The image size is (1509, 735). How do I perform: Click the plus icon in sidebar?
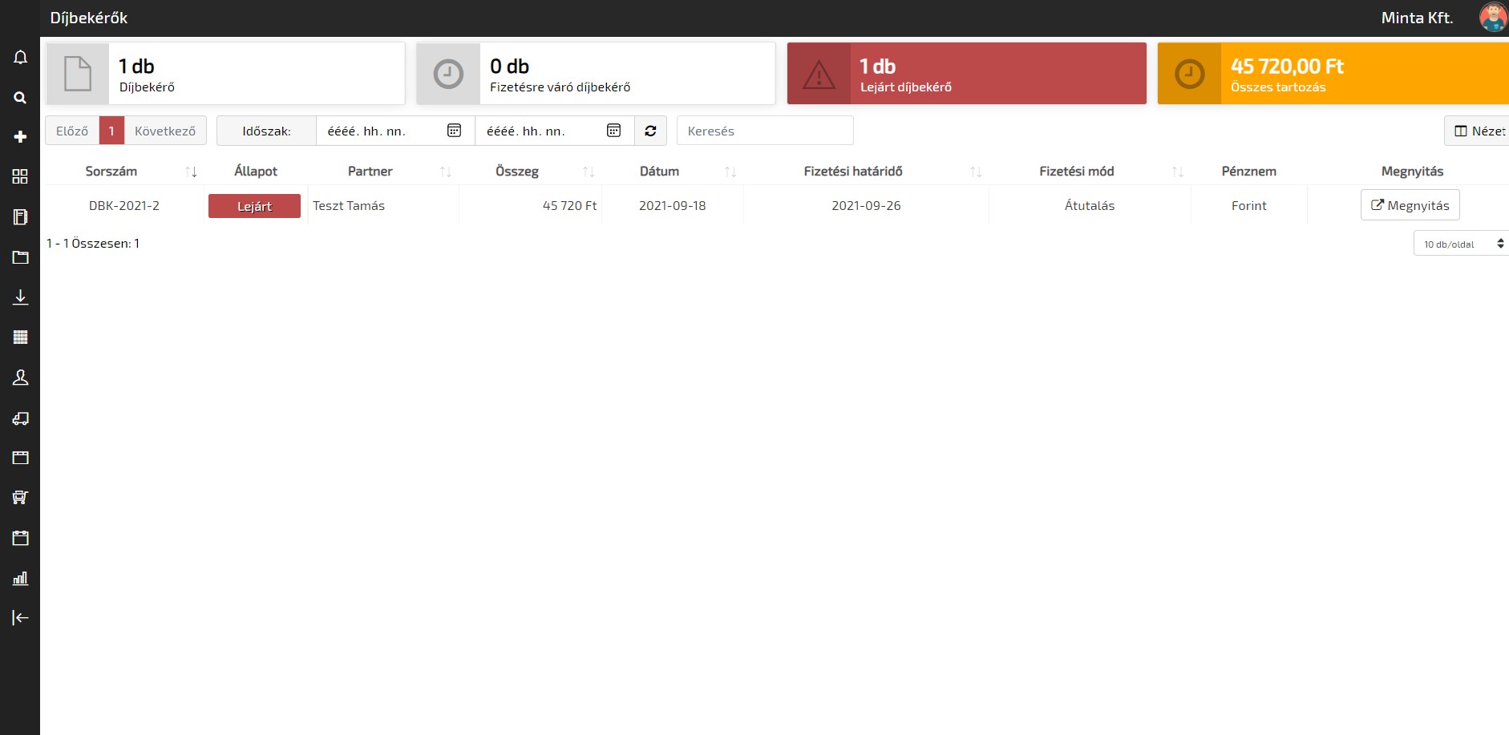(20, 137)
